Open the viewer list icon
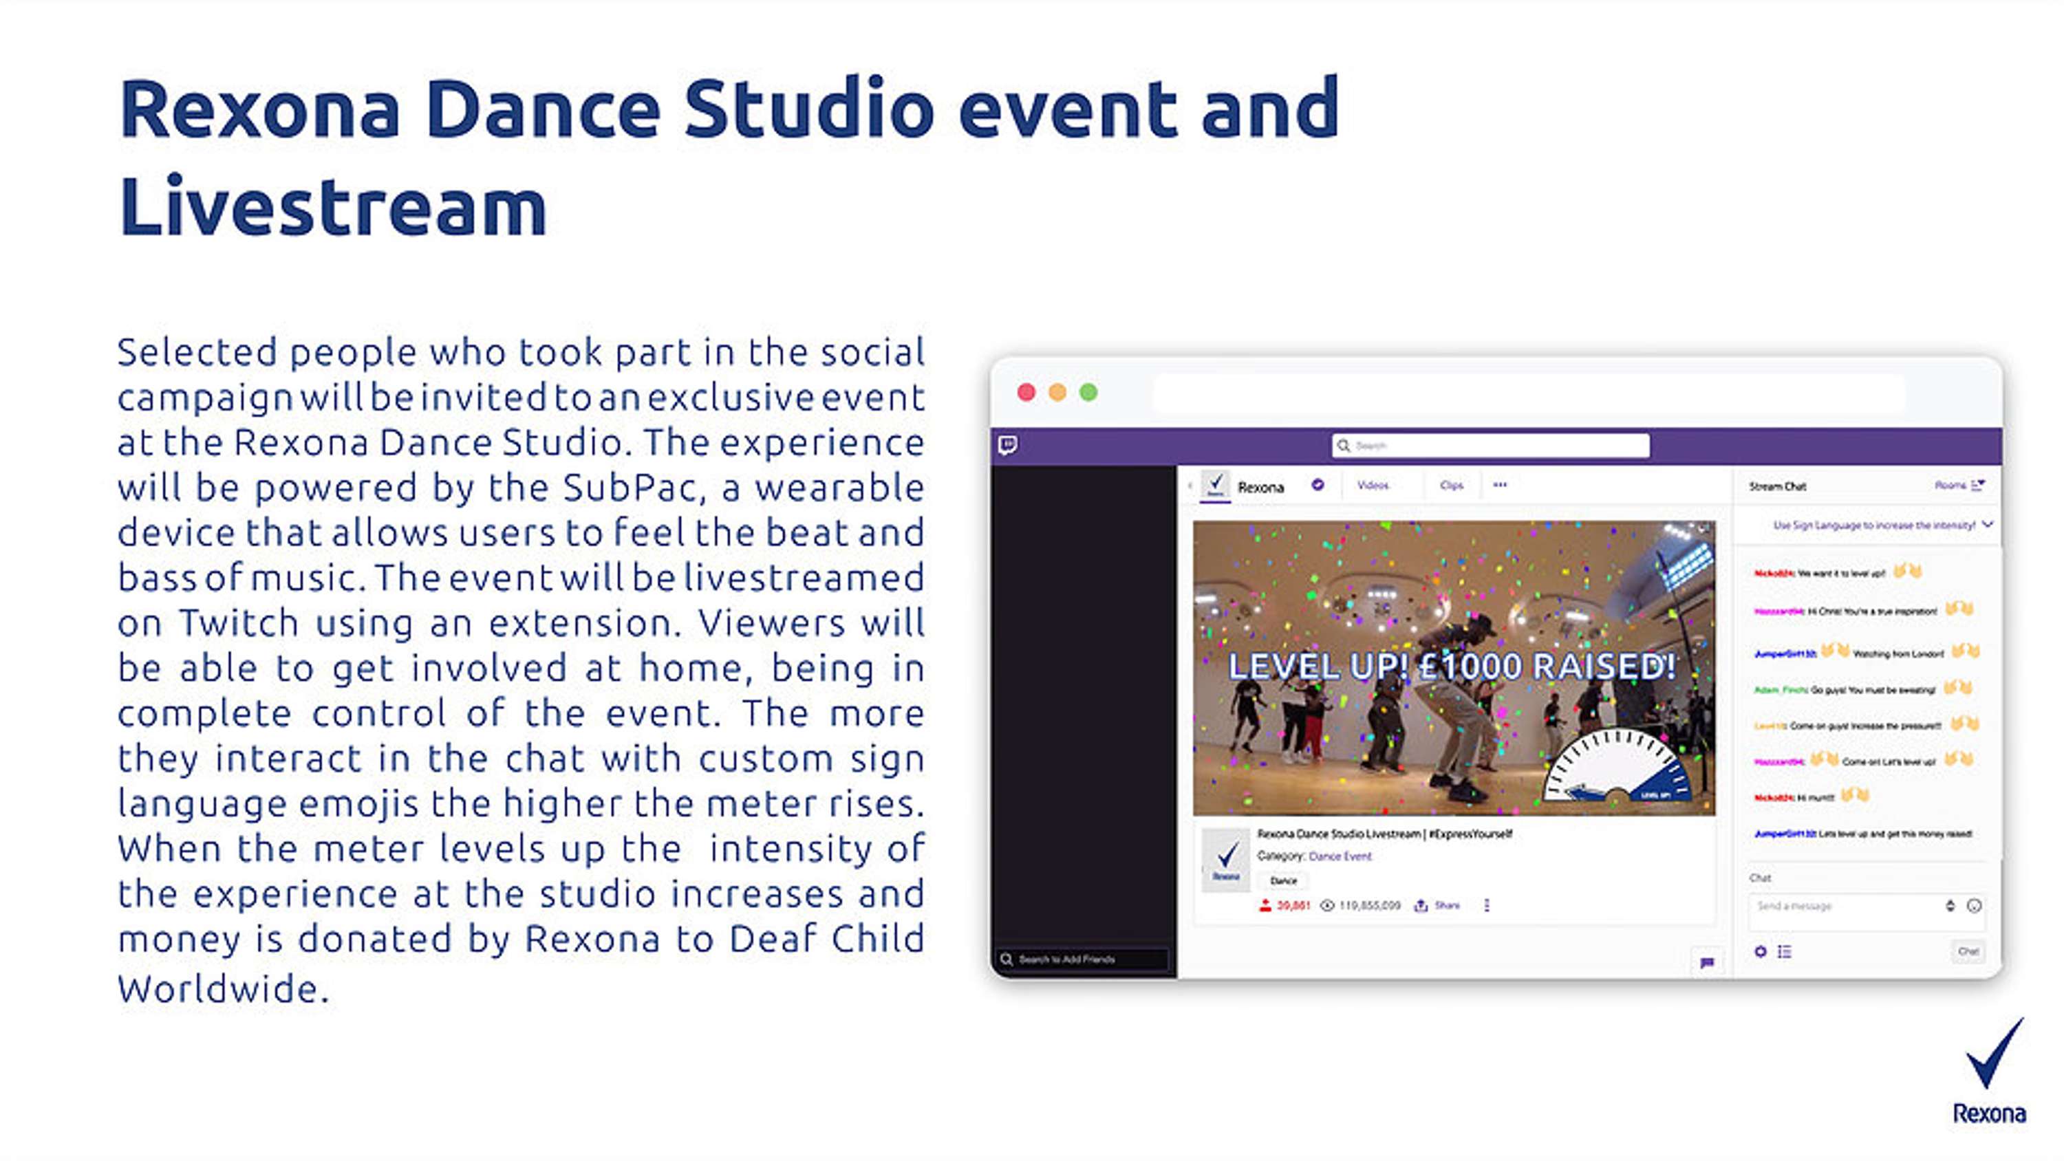The height and width of the screenshot is (1161, 2064). click(1785, 951)
